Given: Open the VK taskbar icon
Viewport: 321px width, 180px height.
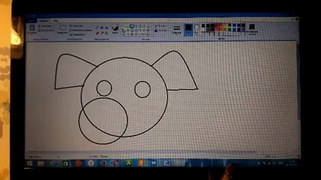Looking at the screenshot, I should coord(153,163).
